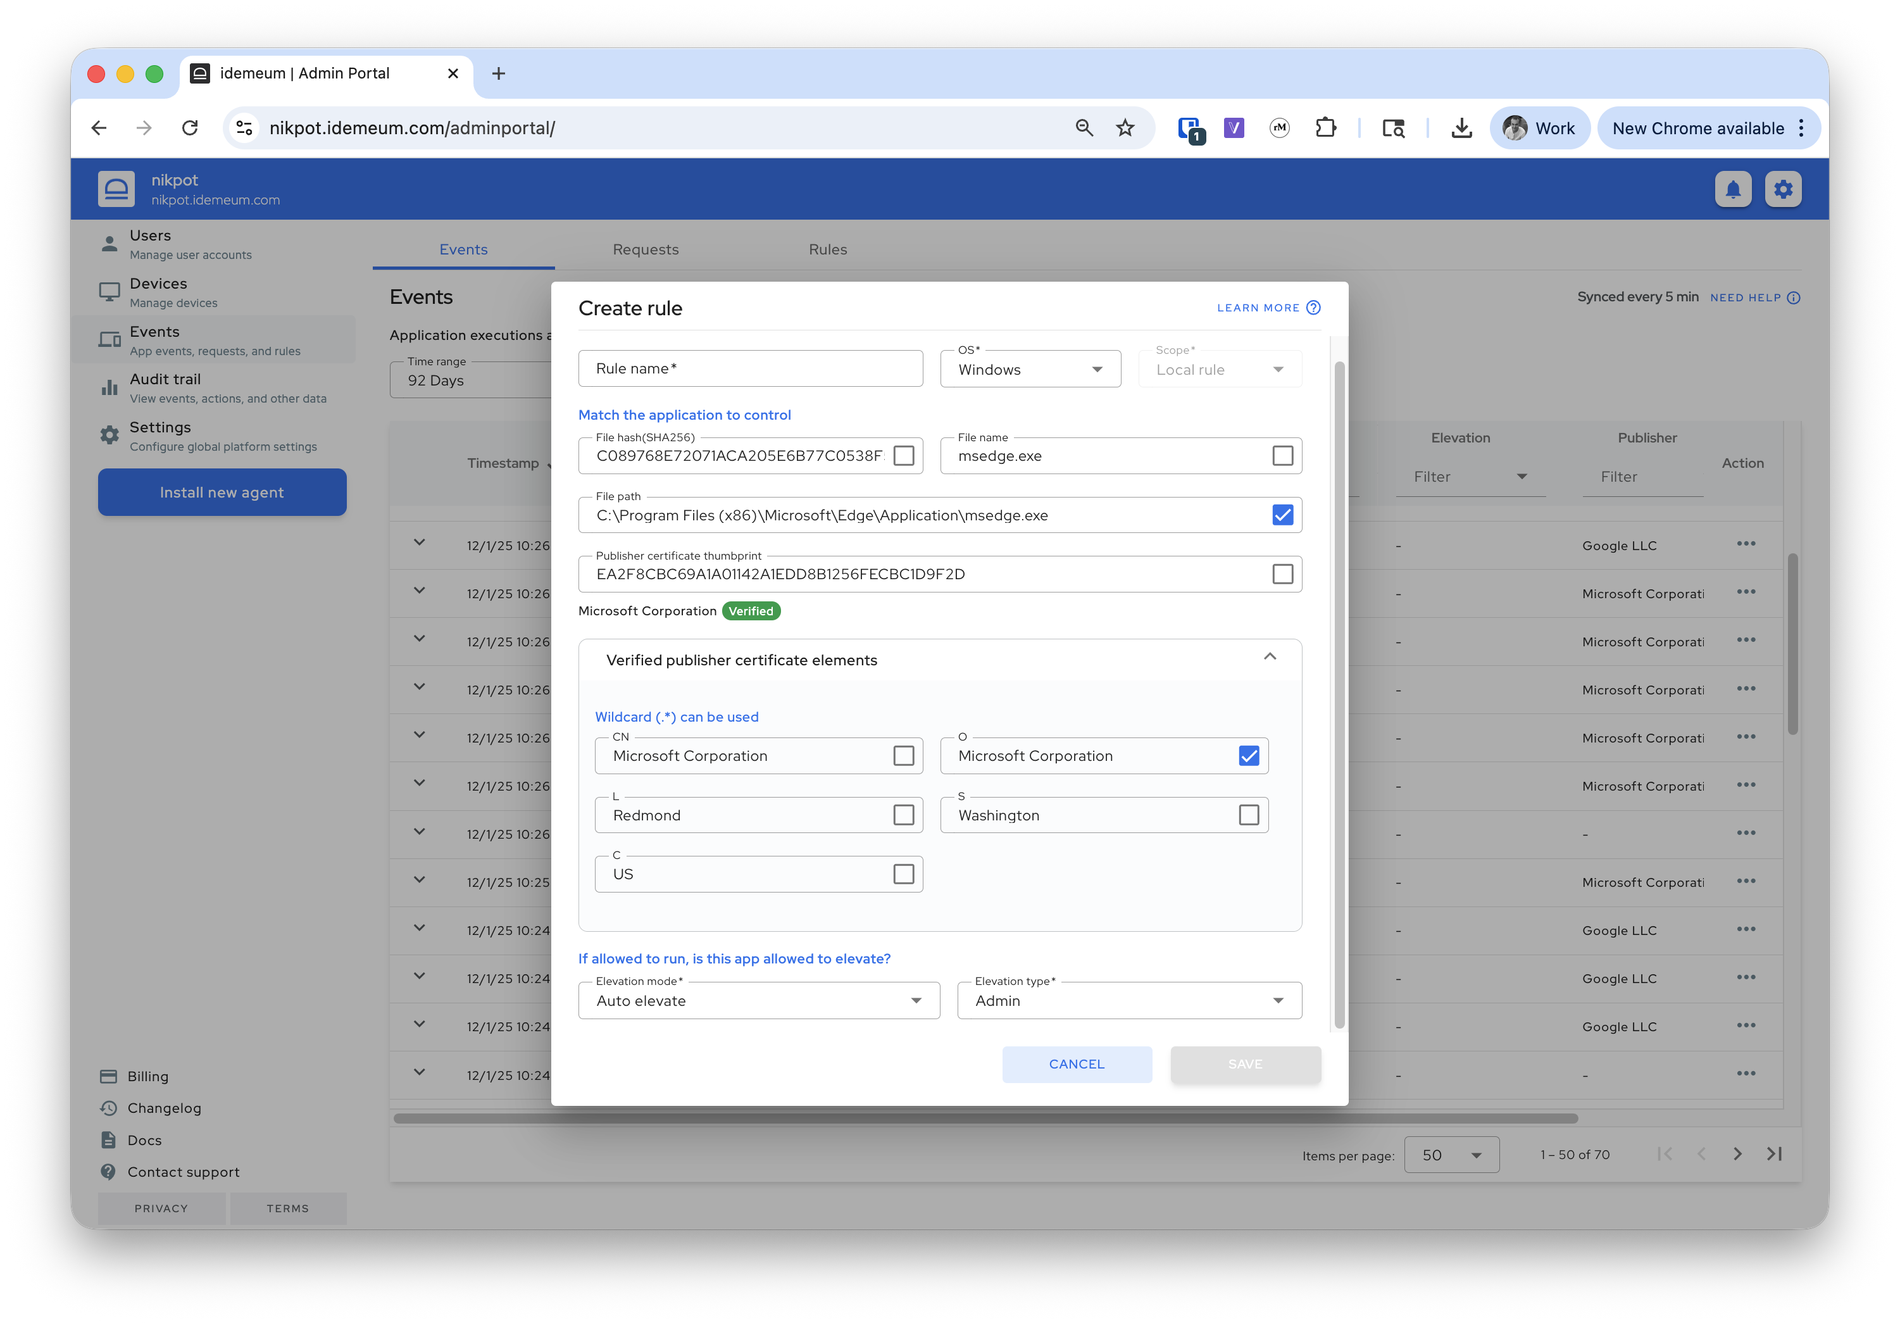Open the browser extensions puzzle icon
Screen dimensions: 1900x1323
[x=1325, y=129]
